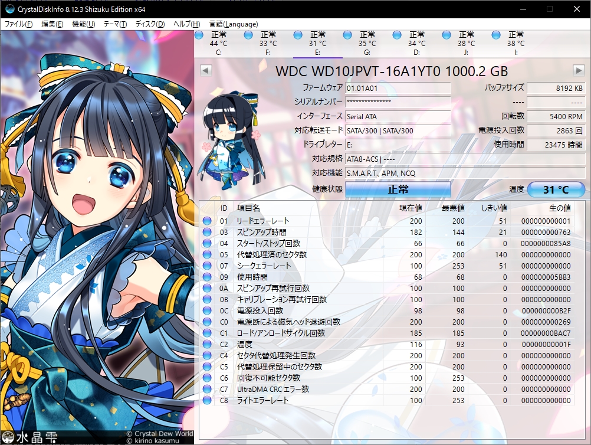Select the status orb for row C6 回復不可能セクタ数

[x=207, y=378]
